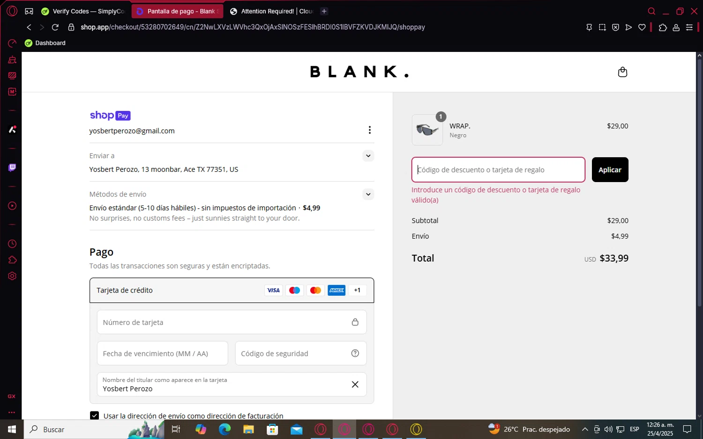
Task: Open the three-dot account options menu
Action: [370, 130]
